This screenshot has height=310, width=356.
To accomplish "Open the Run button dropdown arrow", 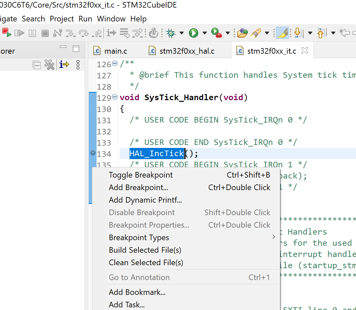I will (204, 33).
